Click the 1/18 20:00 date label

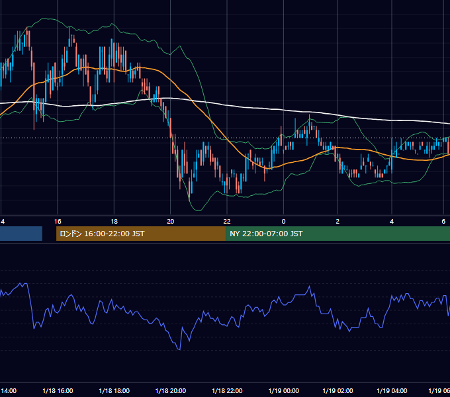[x=171, y=390]
